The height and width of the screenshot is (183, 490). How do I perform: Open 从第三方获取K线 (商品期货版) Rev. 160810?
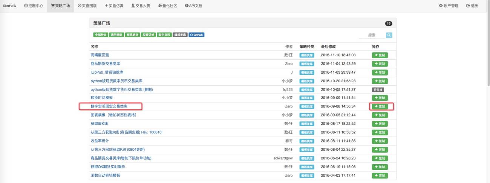pyautogui.click(x=126, y=132)
